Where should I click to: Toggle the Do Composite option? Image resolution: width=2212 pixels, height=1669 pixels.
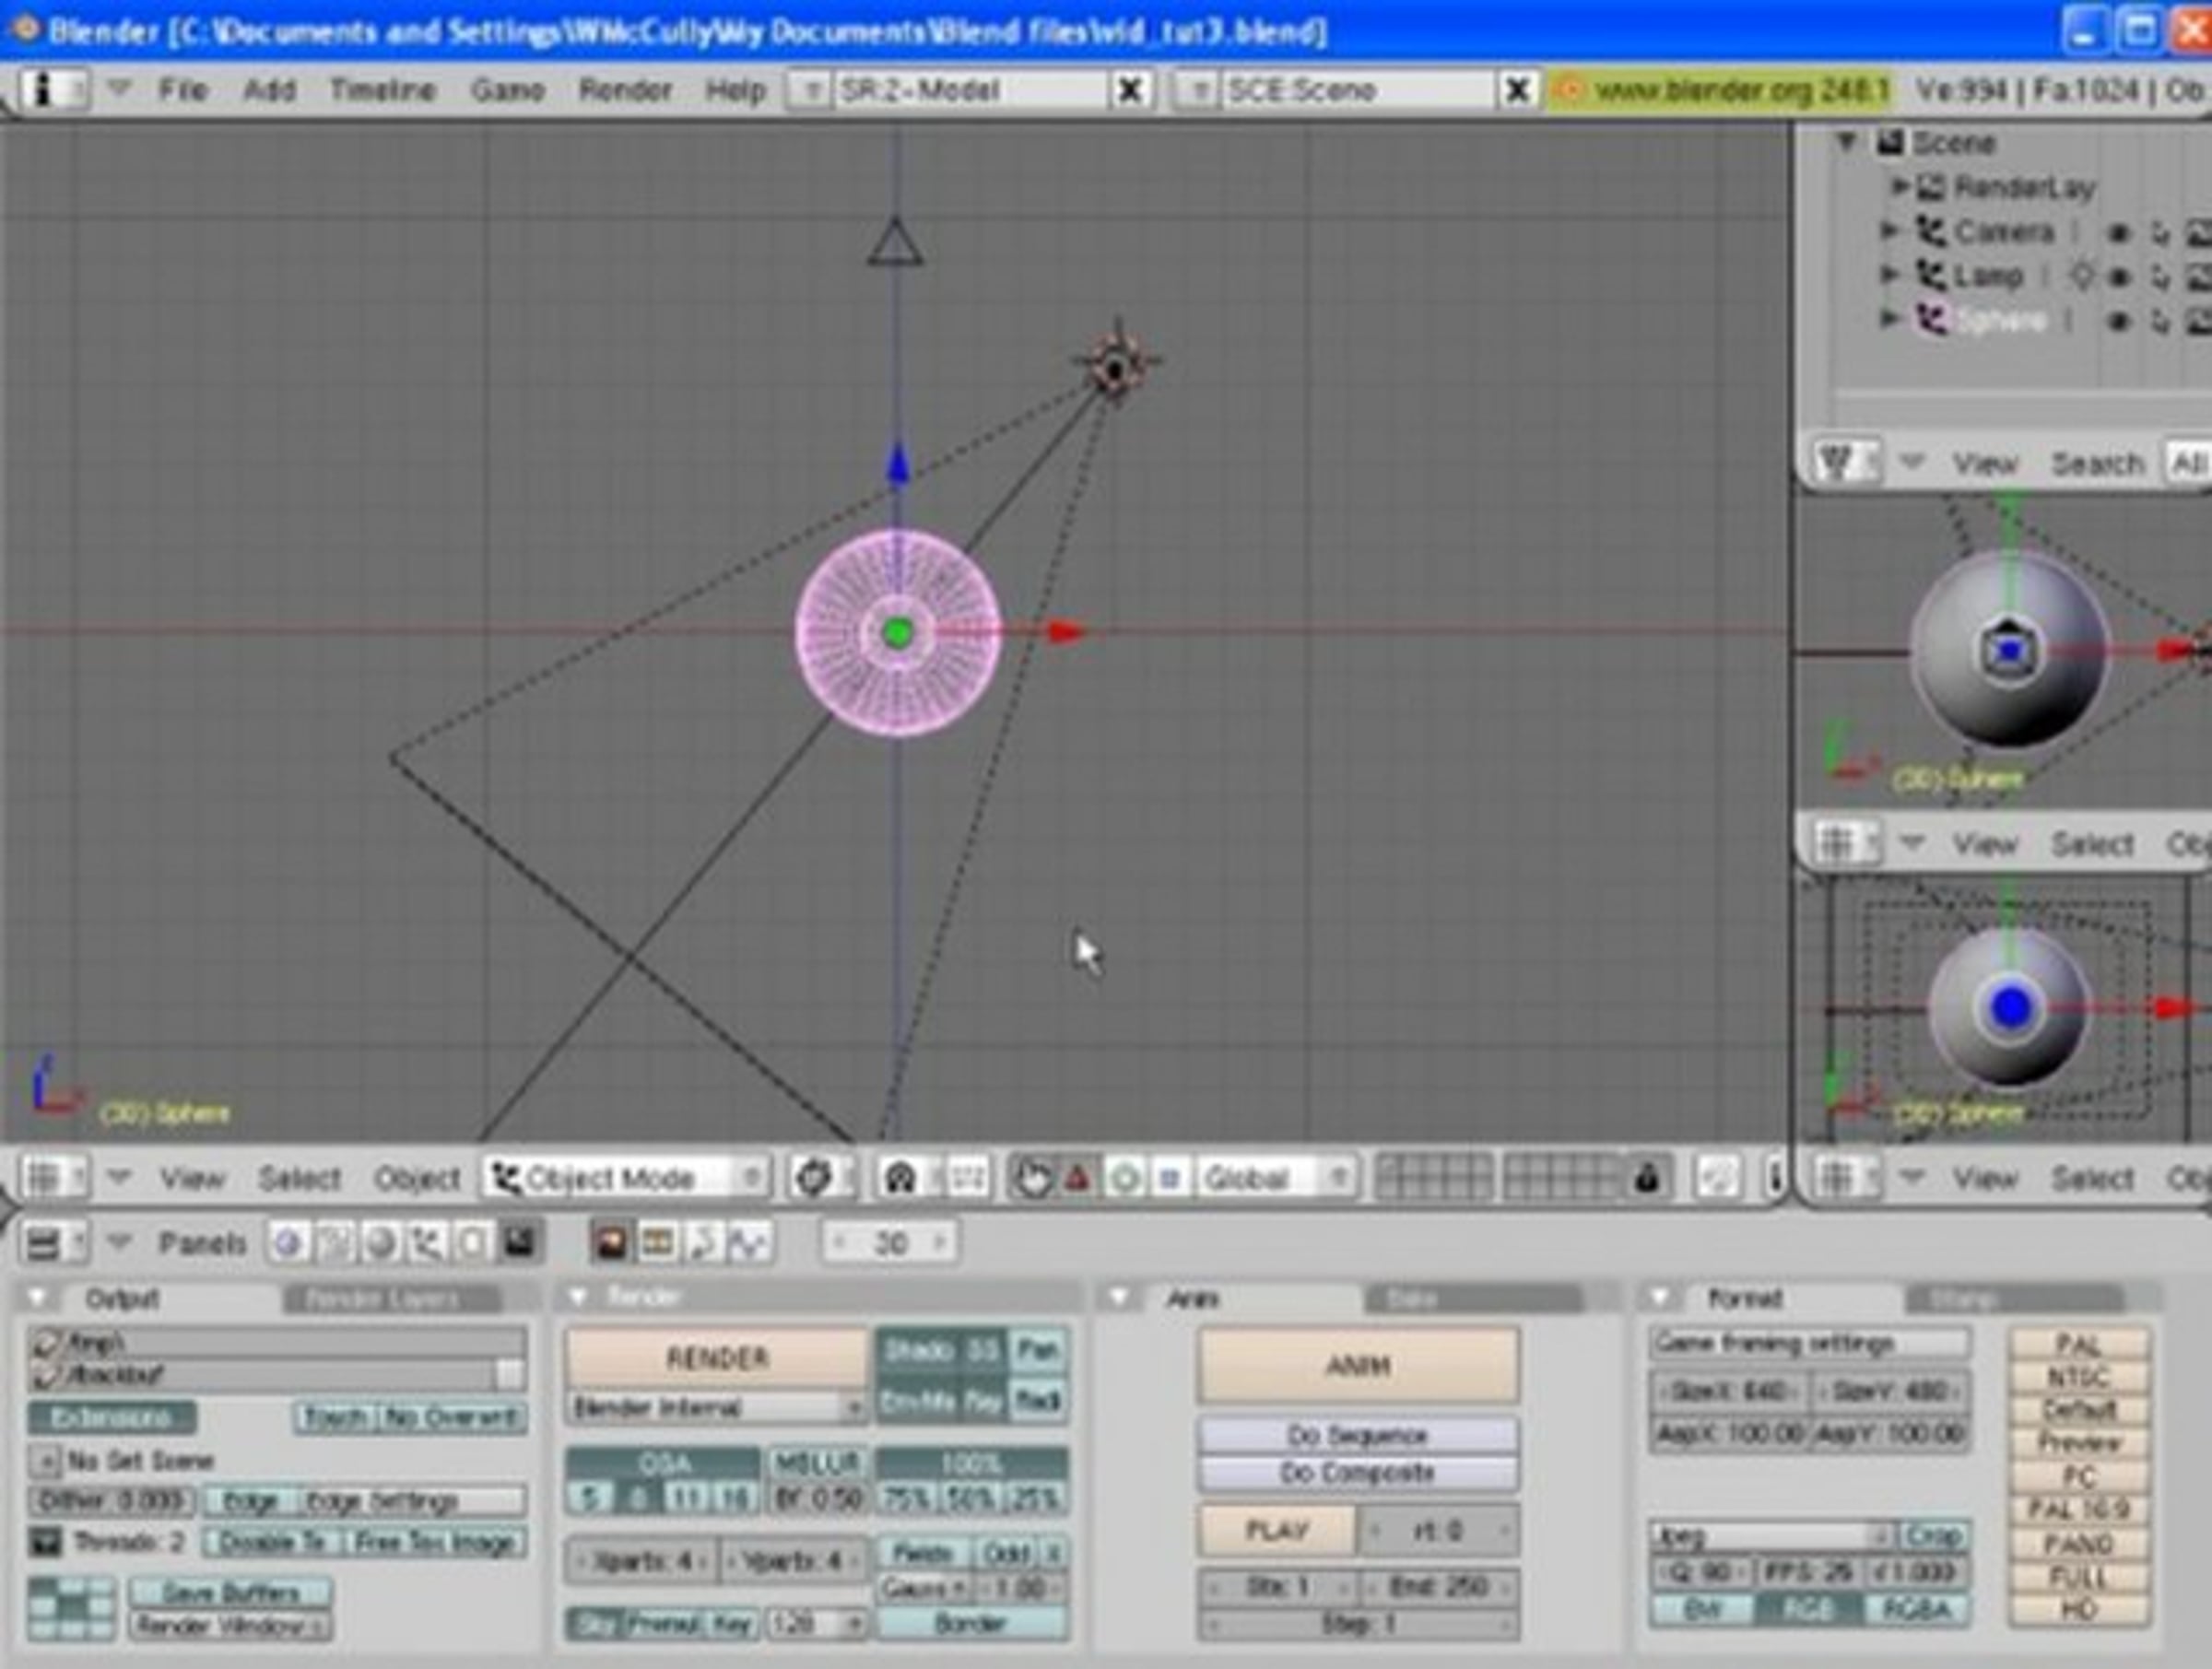1357,1472
